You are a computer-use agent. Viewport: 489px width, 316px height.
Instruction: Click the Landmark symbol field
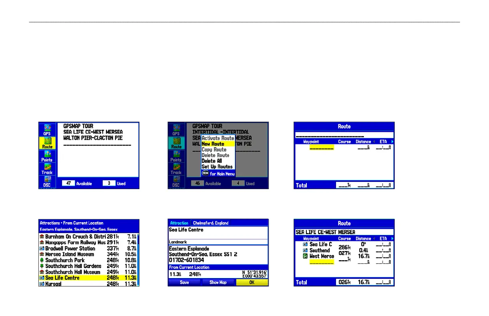pos(218,242)
